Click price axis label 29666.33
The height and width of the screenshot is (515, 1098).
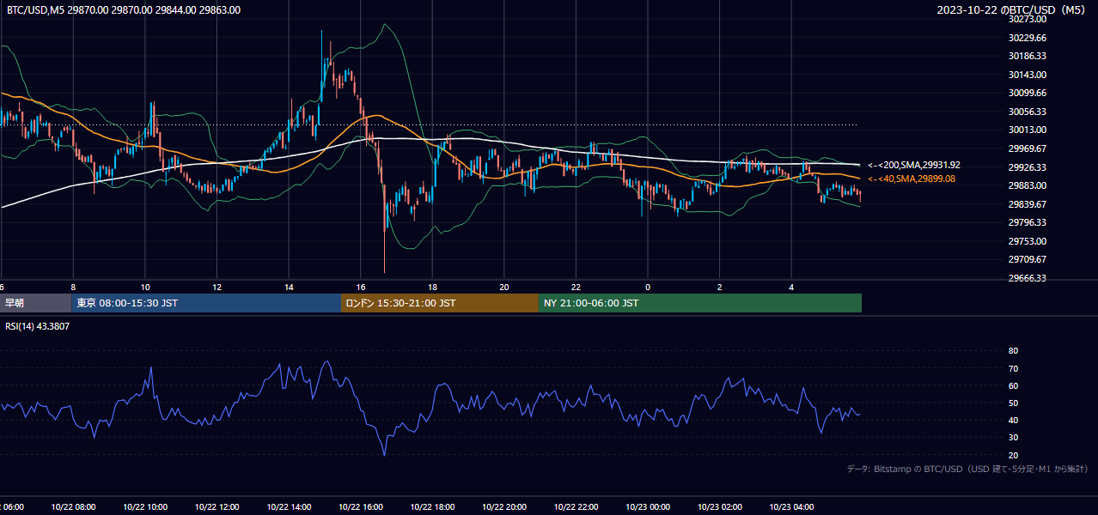1028,278
